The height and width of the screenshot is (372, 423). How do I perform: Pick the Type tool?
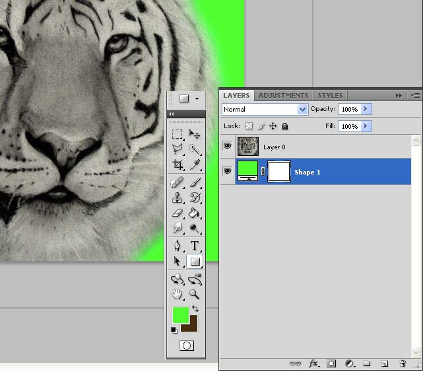coord(195,246)
